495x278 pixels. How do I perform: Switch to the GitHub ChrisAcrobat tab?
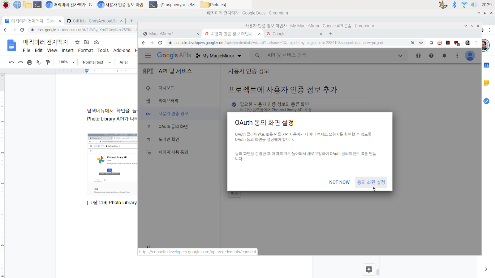click(95, 21)
